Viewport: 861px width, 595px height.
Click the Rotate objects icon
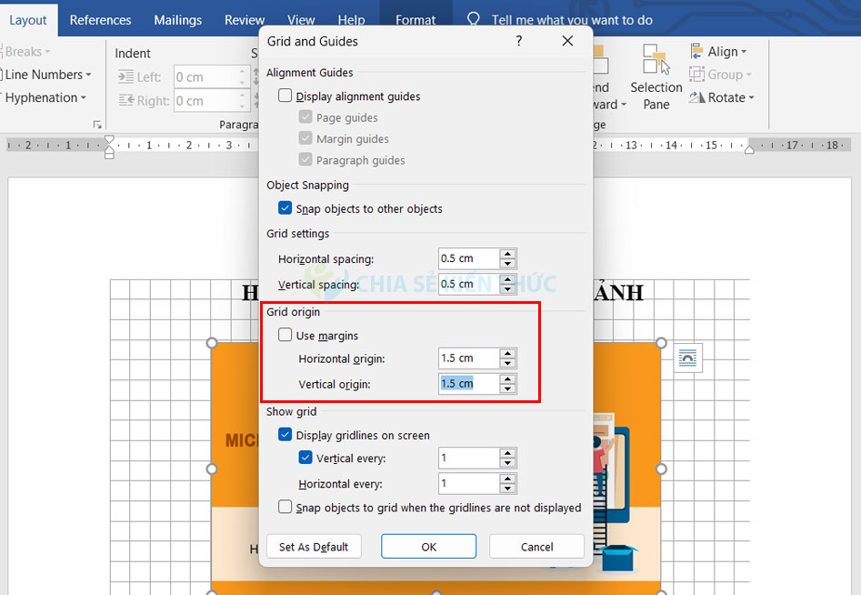click(x=697, y=97)
